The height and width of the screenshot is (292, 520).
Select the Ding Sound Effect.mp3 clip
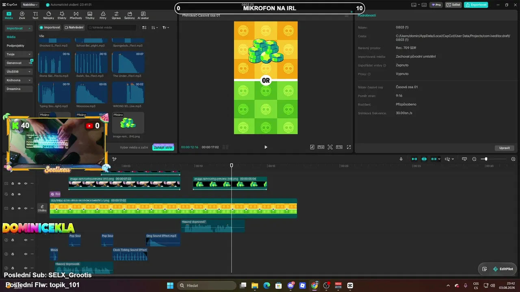[163, 240]
